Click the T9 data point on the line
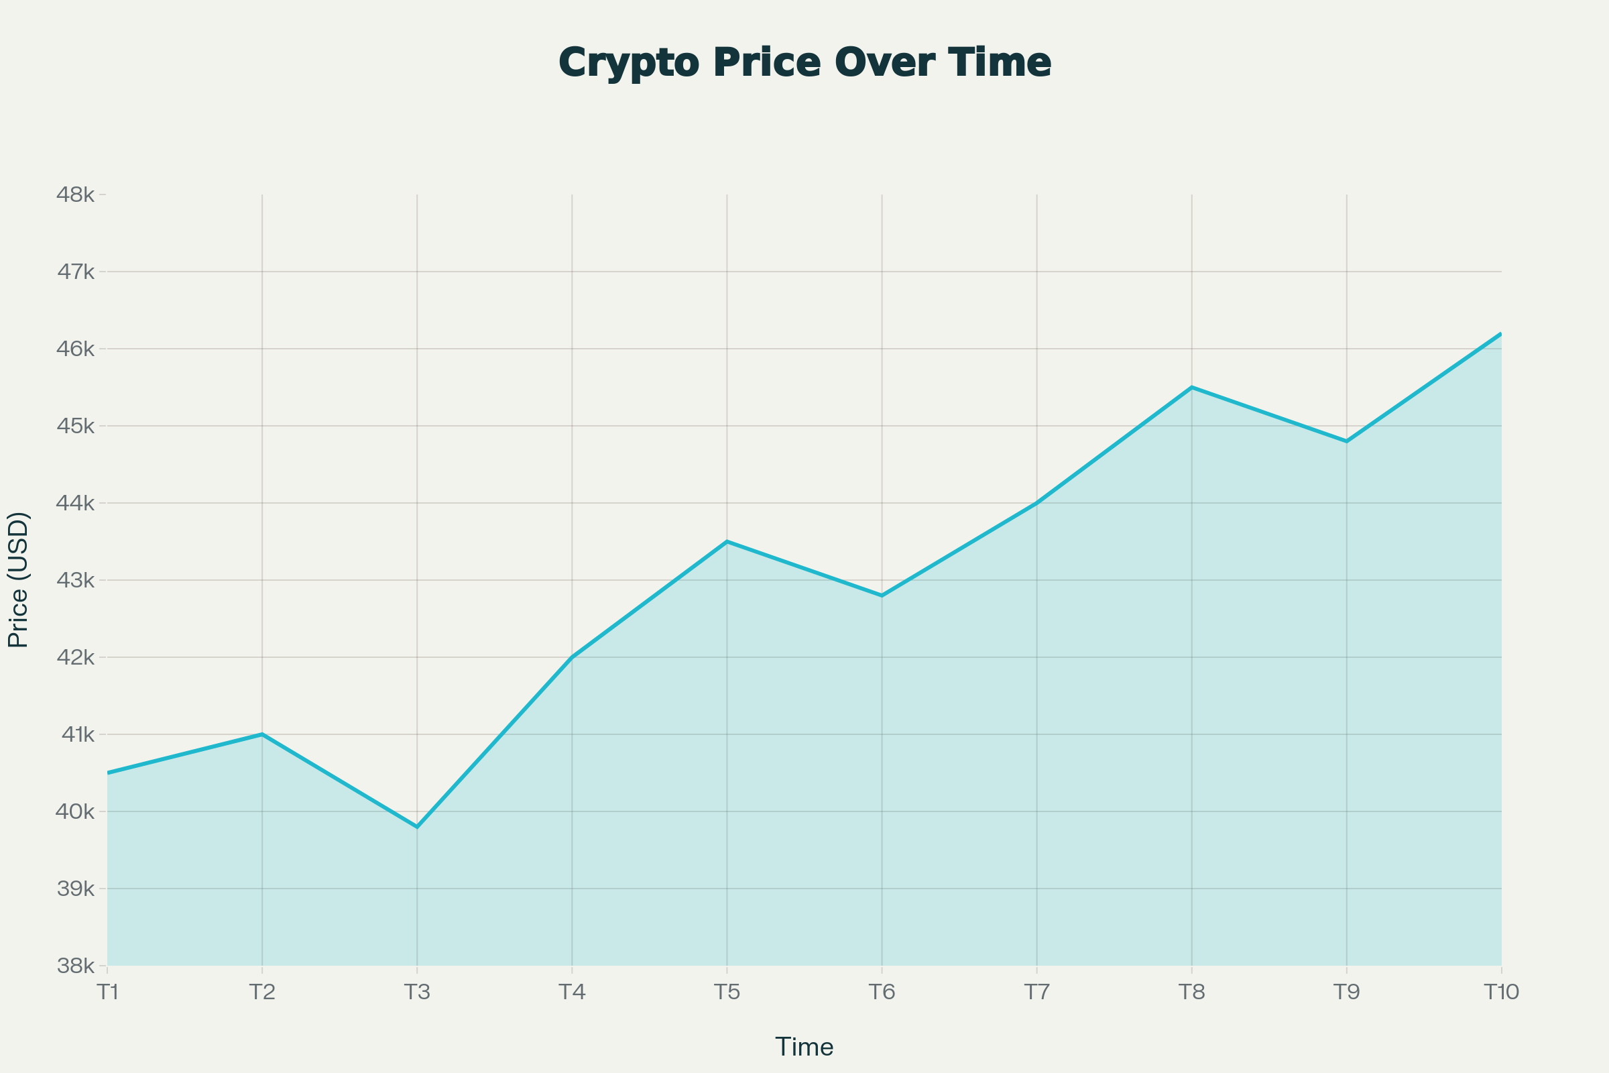 point(1346,441)
